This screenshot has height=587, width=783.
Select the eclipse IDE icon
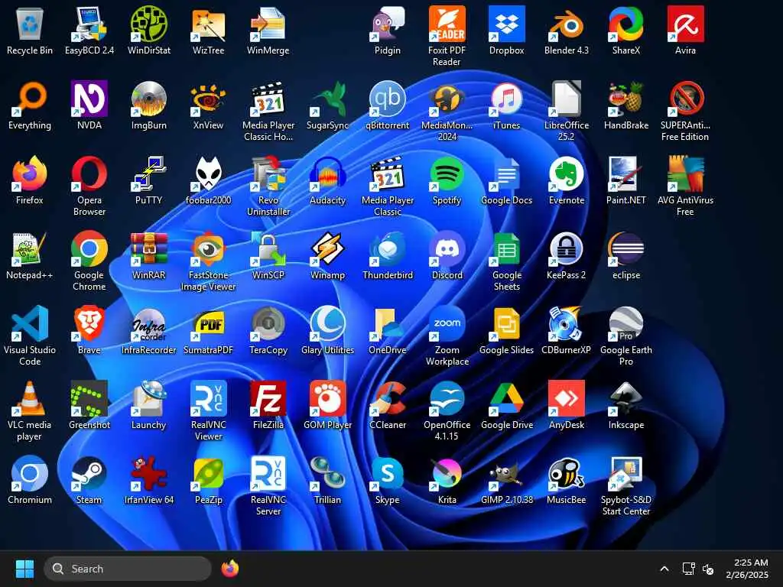point(625,248)
